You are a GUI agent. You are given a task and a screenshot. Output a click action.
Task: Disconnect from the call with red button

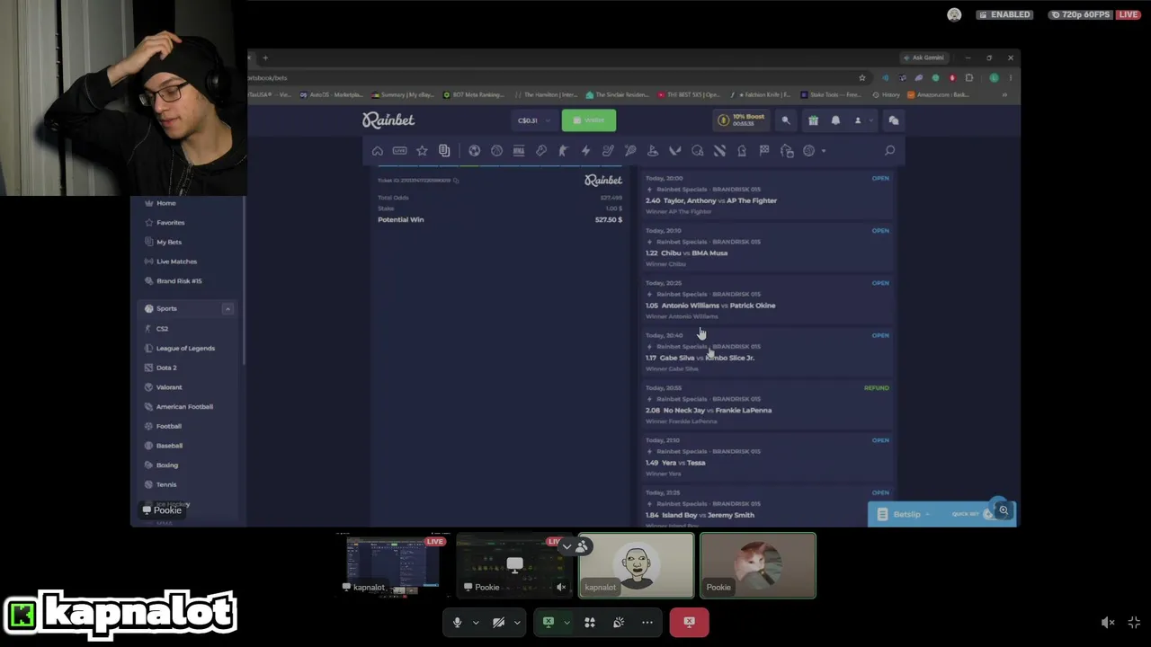click(x=689, y=622)
